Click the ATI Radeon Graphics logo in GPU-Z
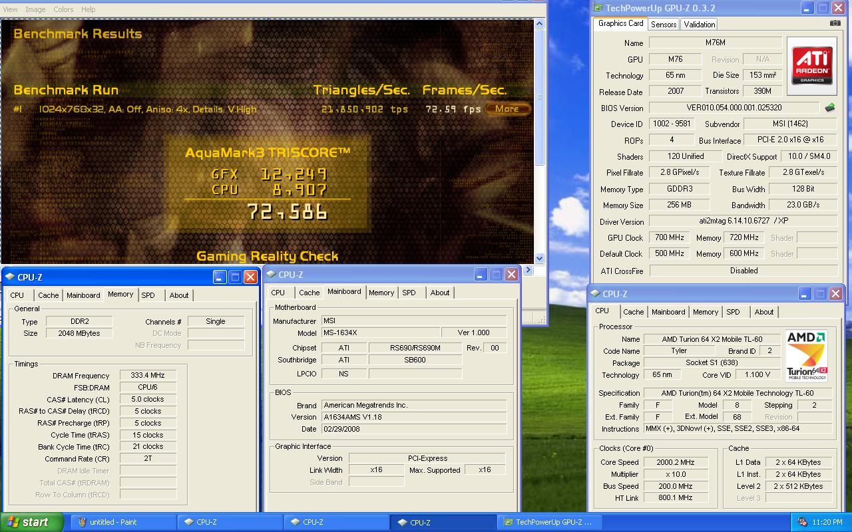 (x=812, y=66)
